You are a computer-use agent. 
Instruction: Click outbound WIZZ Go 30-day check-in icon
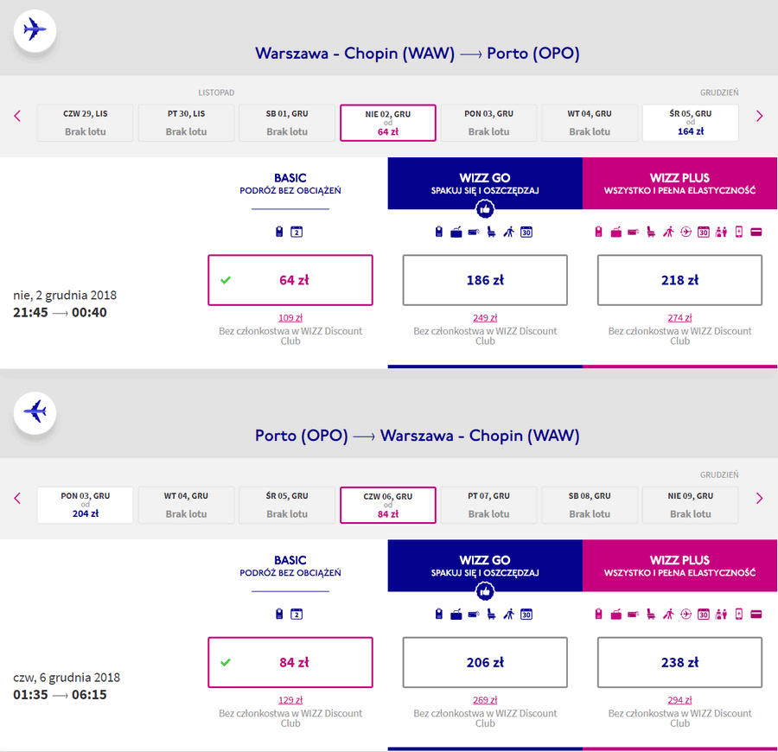(526, 232)
